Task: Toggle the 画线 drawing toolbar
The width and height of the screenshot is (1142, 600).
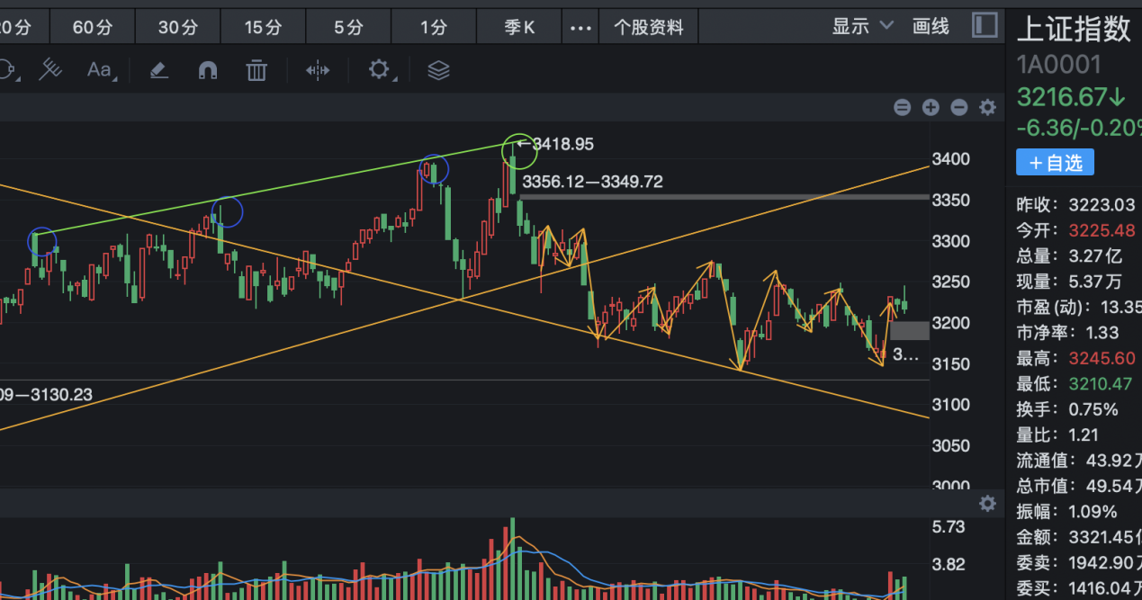Action: pos(931,26)
